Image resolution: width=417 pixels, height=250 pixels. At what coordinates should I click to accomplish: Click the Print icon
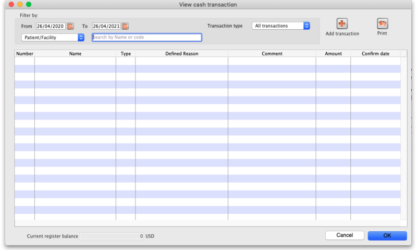[382, 23]
